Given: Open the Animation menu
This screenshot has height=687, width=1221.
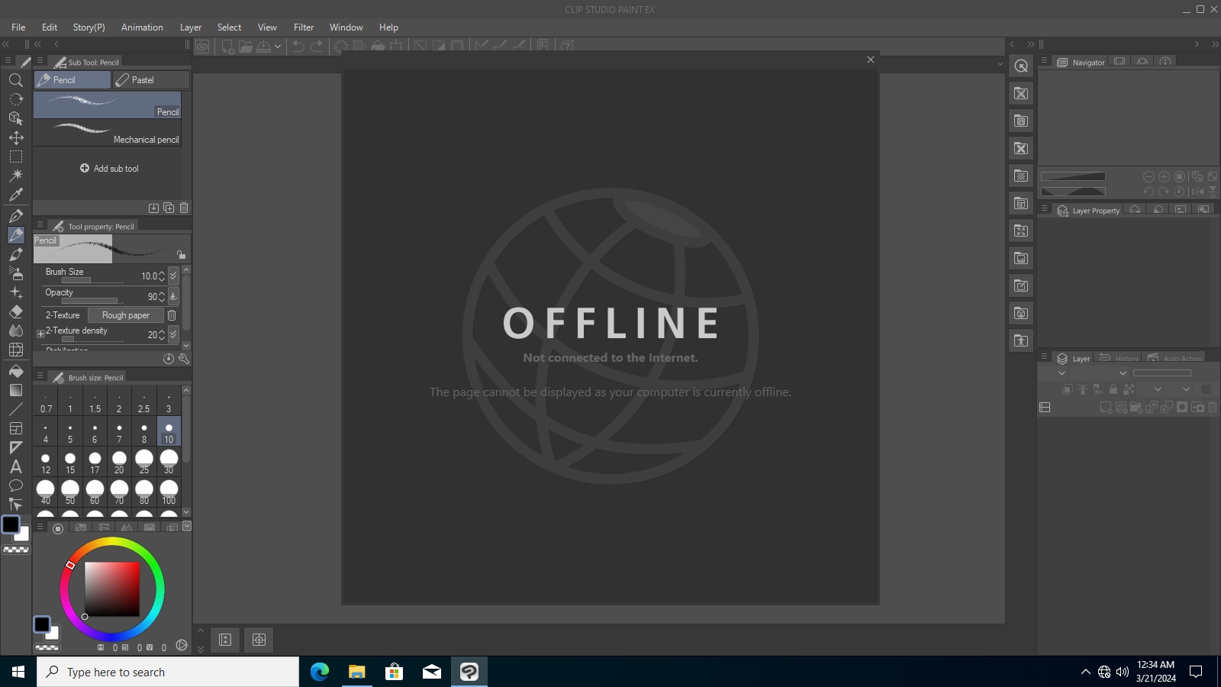Looking at the screenshot, I should click(142, 27).
